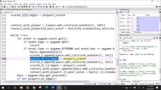The image size is (161, 90).
Task: Open PYTHONPATH manager icon
Action: 59,7
